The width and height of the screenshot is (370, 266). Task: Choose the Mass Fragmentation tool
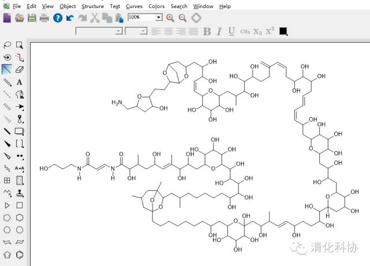pyautogui.click(x=20, y=57)
